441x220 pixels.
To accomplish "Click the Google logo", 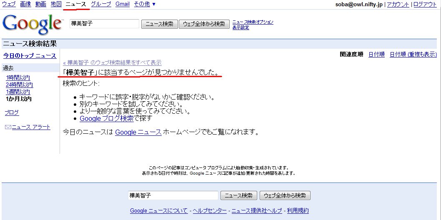I will (32, 24).
